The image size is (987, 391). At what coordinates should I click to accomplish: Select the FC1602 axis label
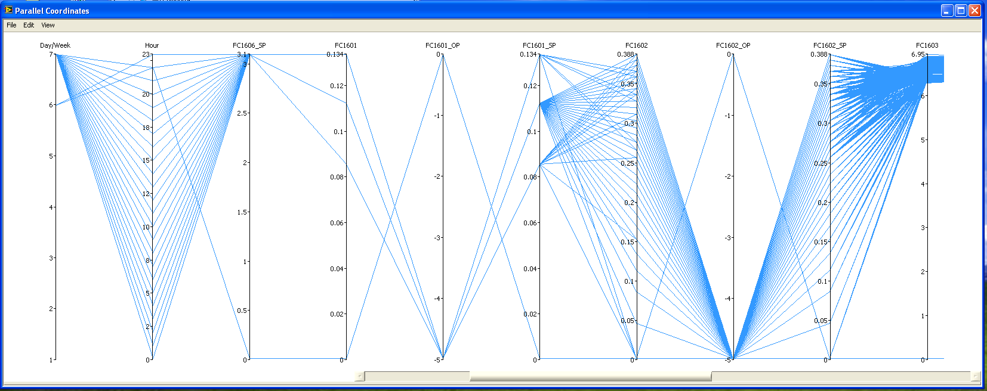(x=636, y=45)
